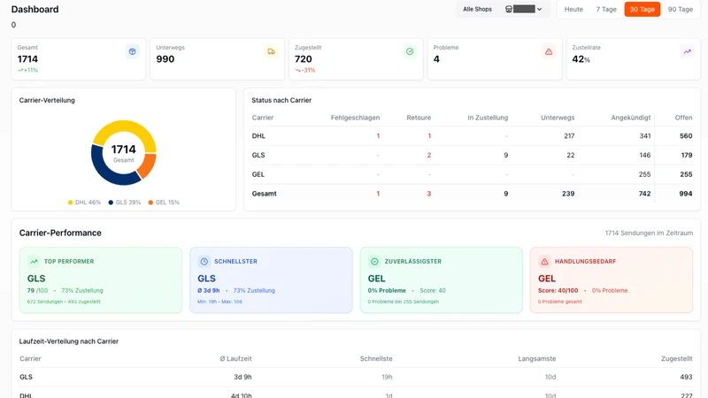Click the Fehlgeschlagen column header

point(355,118)
